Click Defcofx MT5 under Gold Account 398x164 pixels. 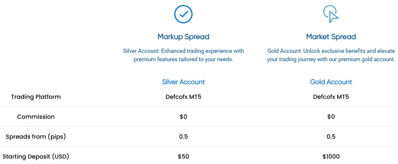coord(331,97)
